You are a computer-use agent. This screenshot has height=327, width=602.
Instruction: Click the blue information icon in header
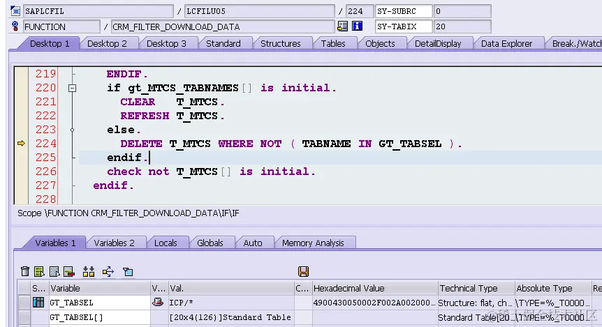[357, 26]
